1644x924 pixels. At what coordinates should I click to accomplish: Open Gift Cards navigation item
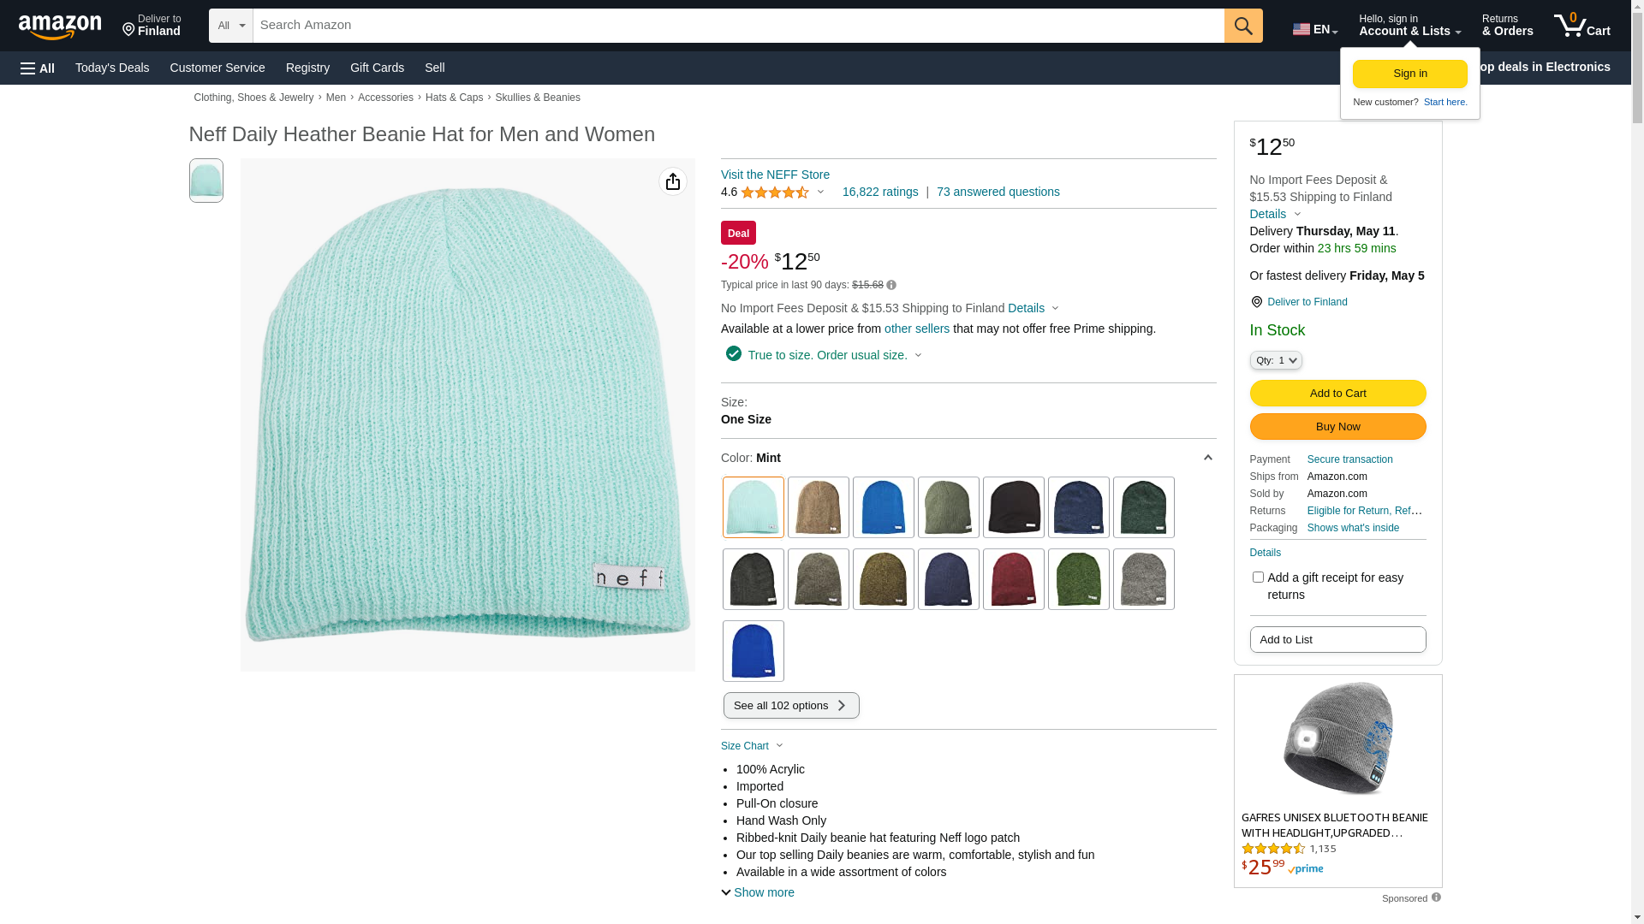[377, 68]
